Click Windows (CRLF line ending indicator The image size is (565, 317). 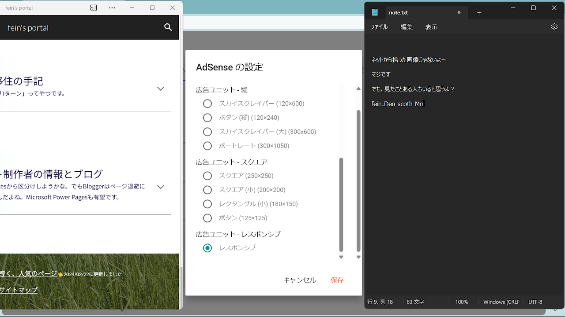501,302
